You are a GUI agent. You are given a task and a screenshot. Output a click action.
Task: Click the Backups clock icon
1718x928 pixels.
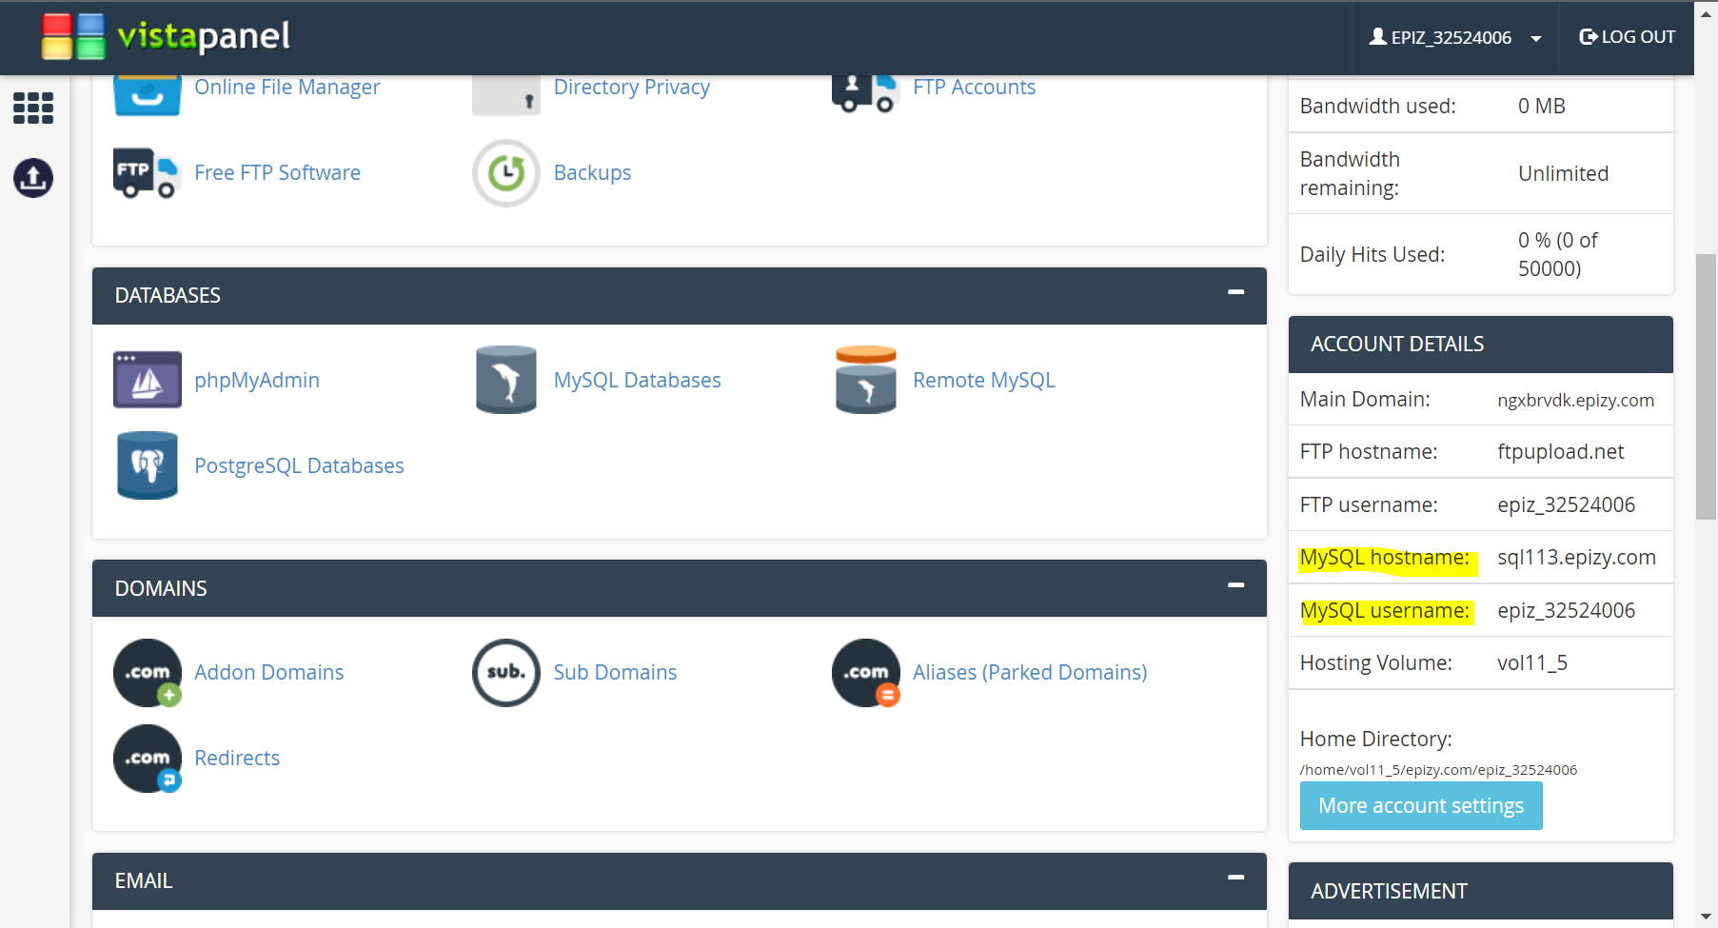pyautogui.click(x=506, y=173)
